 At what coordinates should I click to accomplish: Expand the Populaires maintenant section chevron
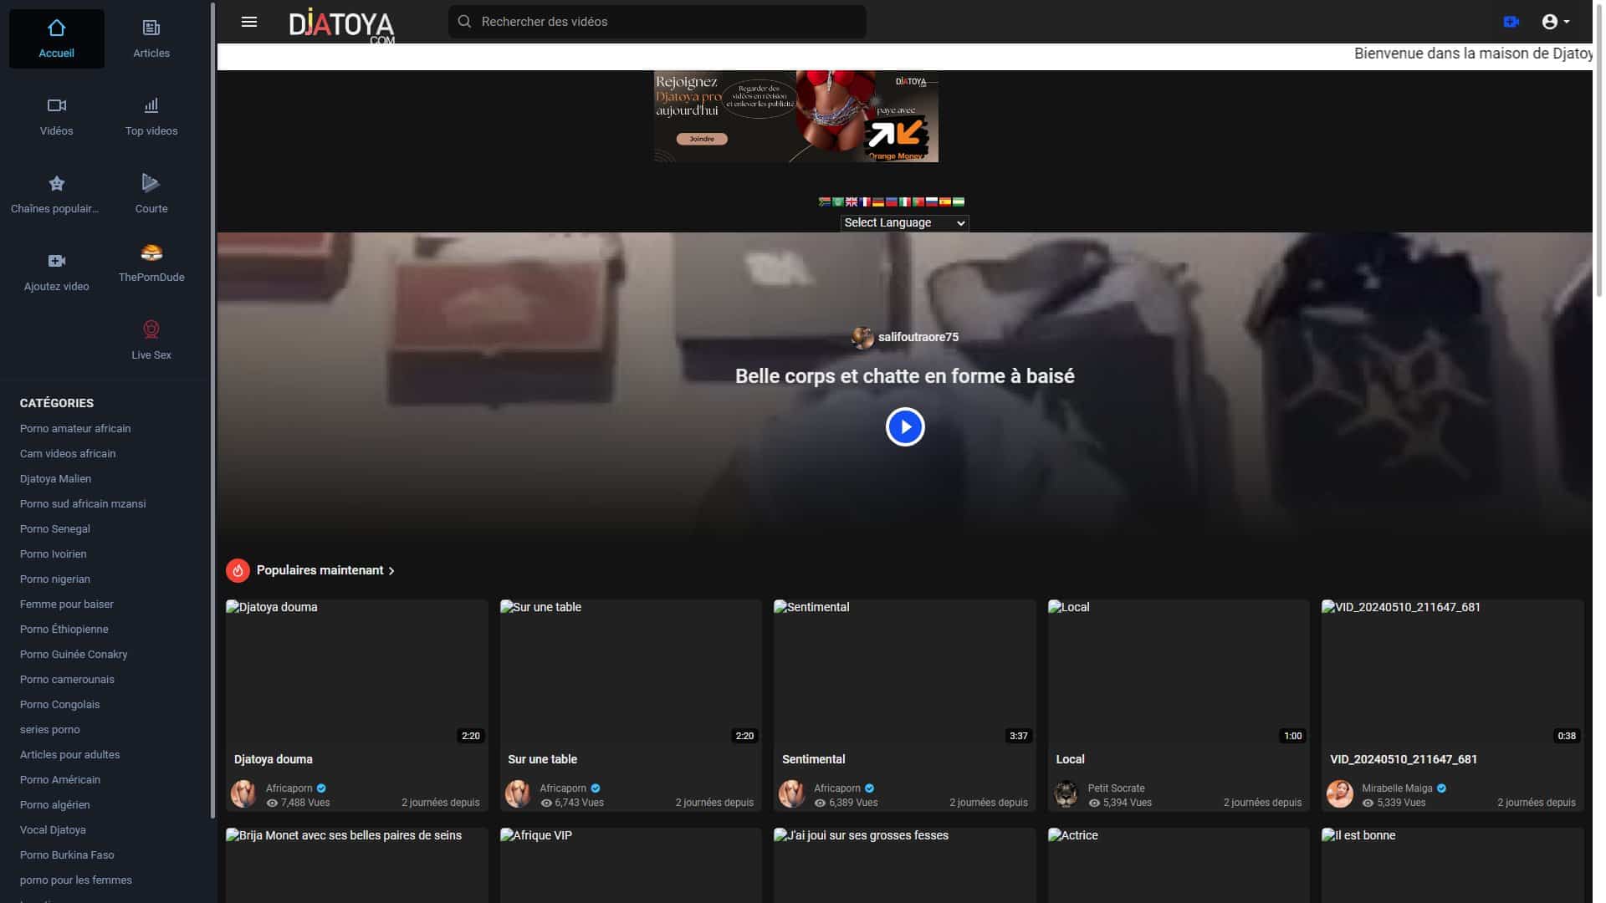391,570
